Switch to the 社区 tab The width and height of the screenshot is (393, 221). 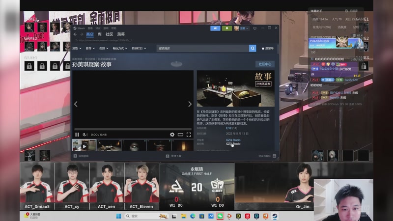coord(109,34)
